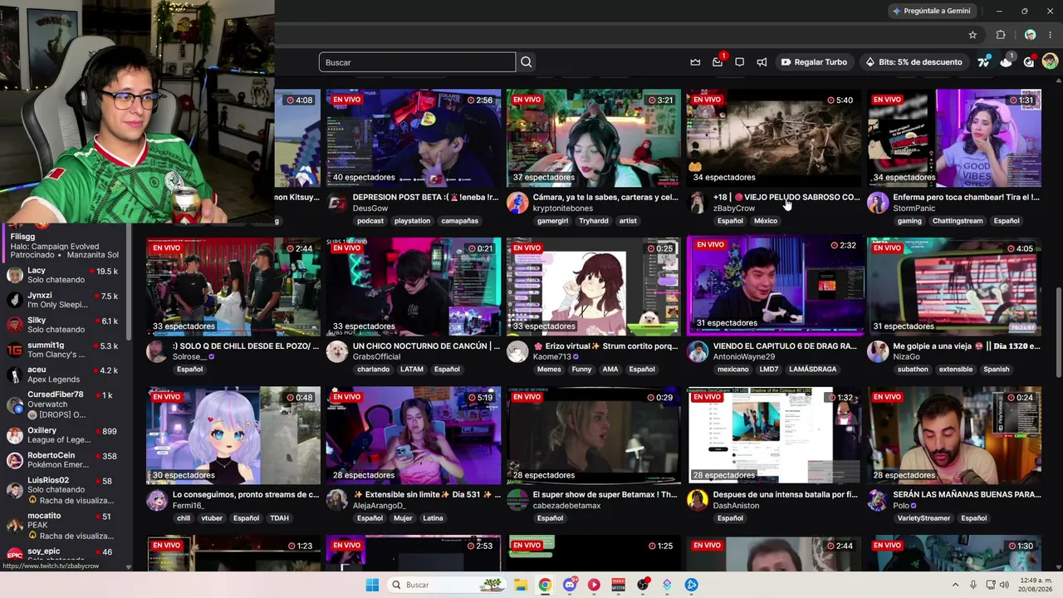Image resolution: width=1063 pixels, height=598 pixels.
Task: Open Solrose_ stream thumbnail
Action: pyautogui.click(x=233, y=287)
